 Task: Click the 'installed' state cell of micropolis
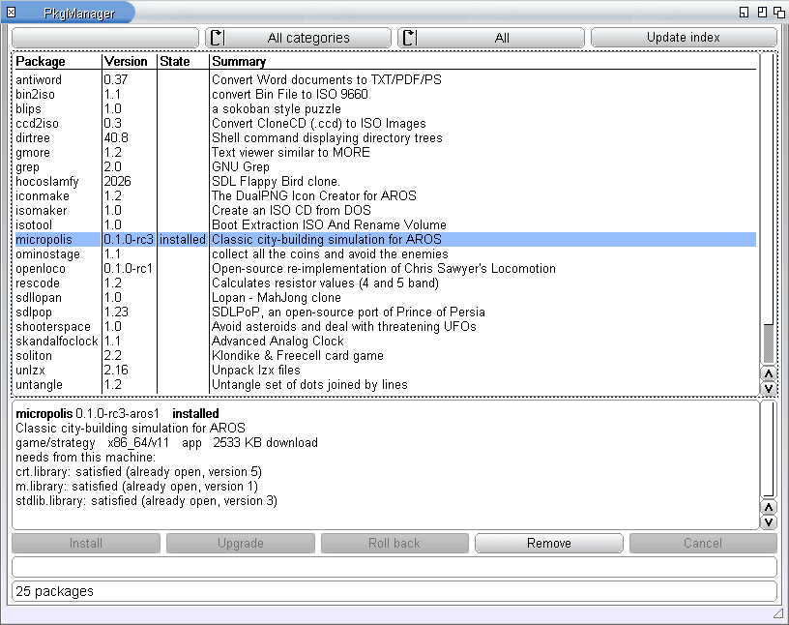(183, 239)
